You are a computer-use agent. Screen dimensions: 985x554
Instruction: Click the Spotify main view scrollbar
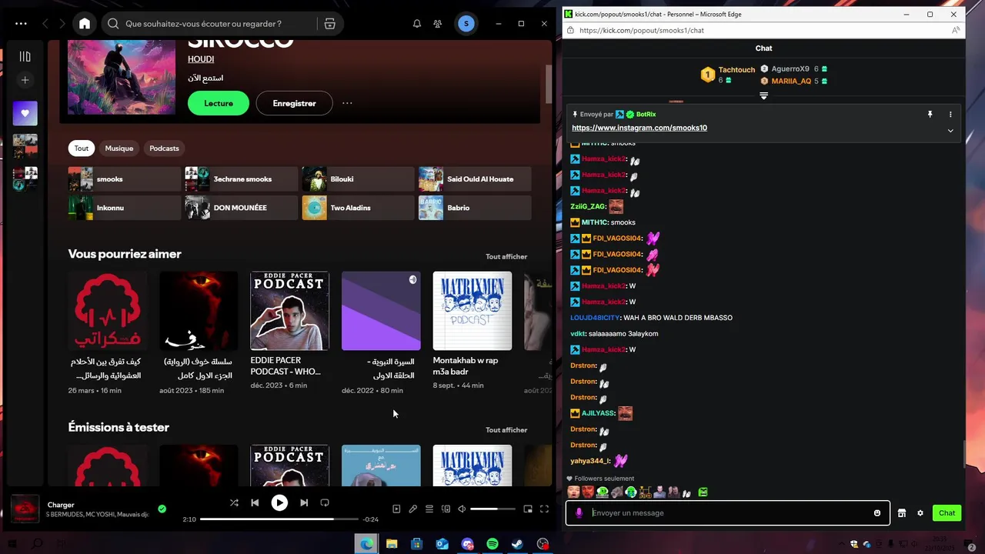point(549,83)
